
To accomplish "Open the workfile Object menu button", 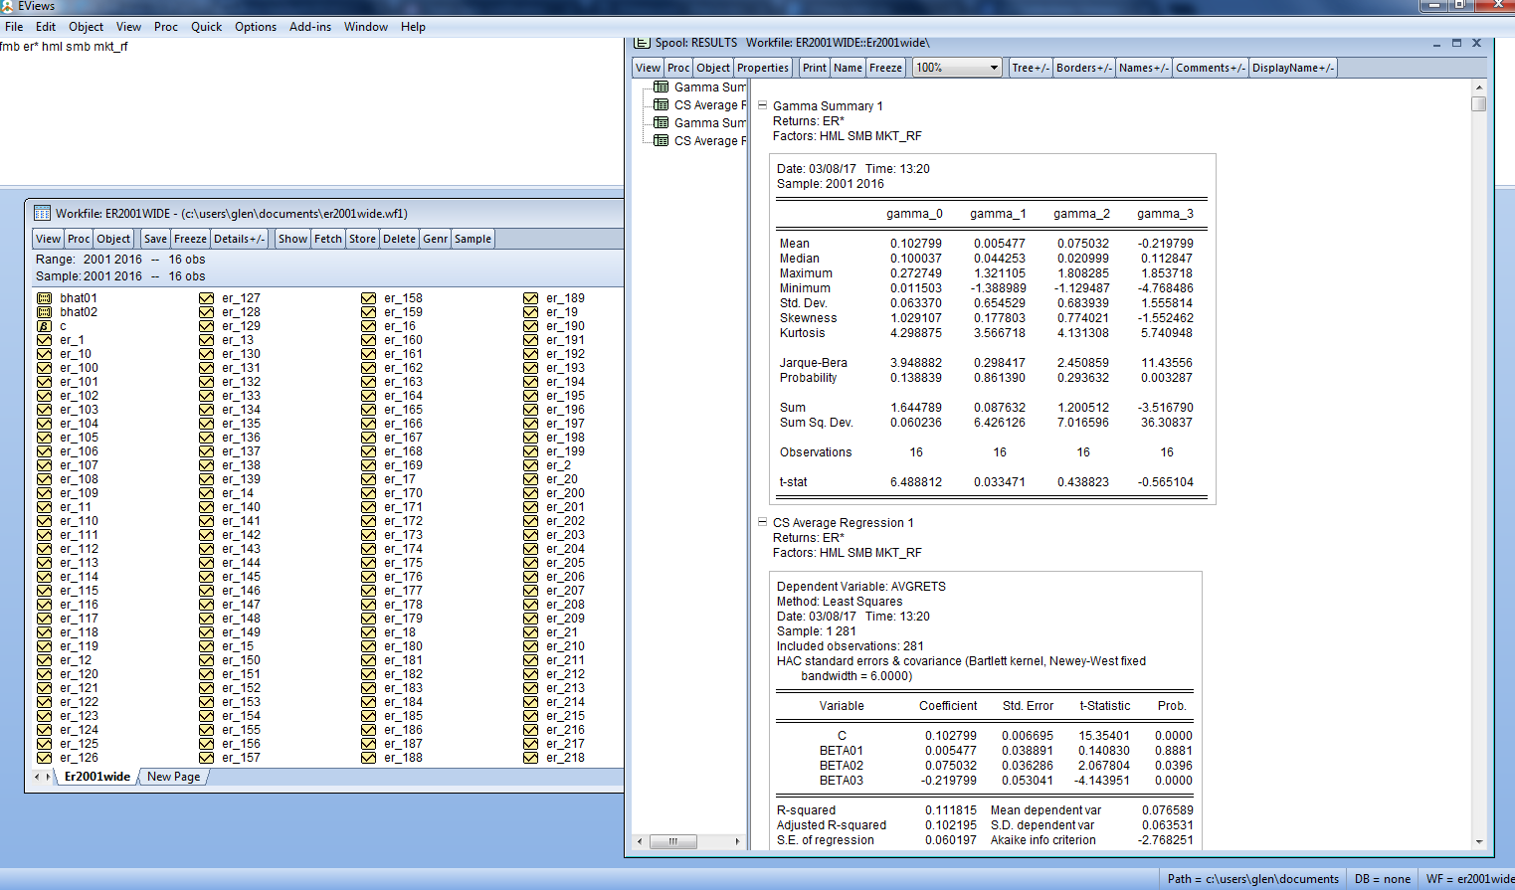I will pos(113,239).
